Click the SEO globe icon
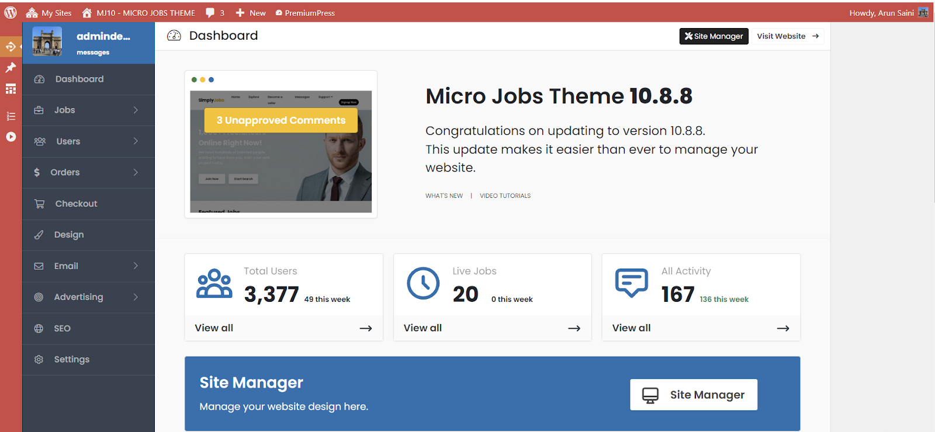Image resolution: width=935 pixels, height=432 pixels. tap(39, 329)
